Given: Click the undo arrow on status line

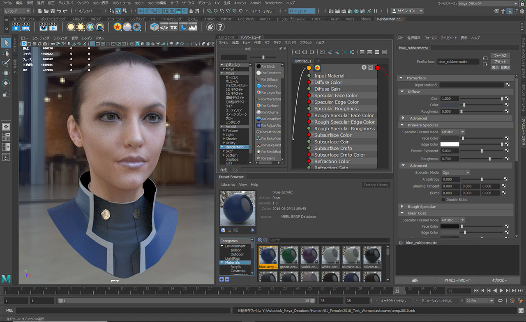Looking at the screenshot, I should tap(59, 11).
